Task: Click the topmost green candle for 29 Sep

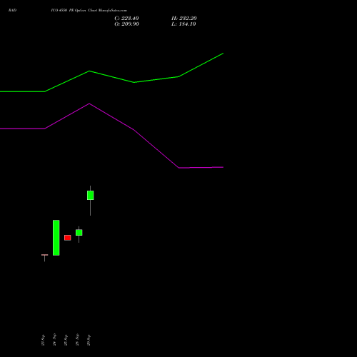Action: coord(91,195)
